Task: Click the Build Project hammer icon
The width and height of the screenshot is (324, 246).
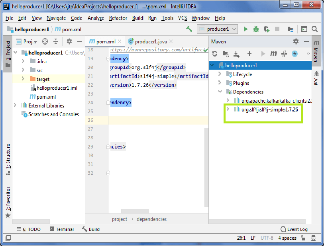Action: [x=189, y=29]
